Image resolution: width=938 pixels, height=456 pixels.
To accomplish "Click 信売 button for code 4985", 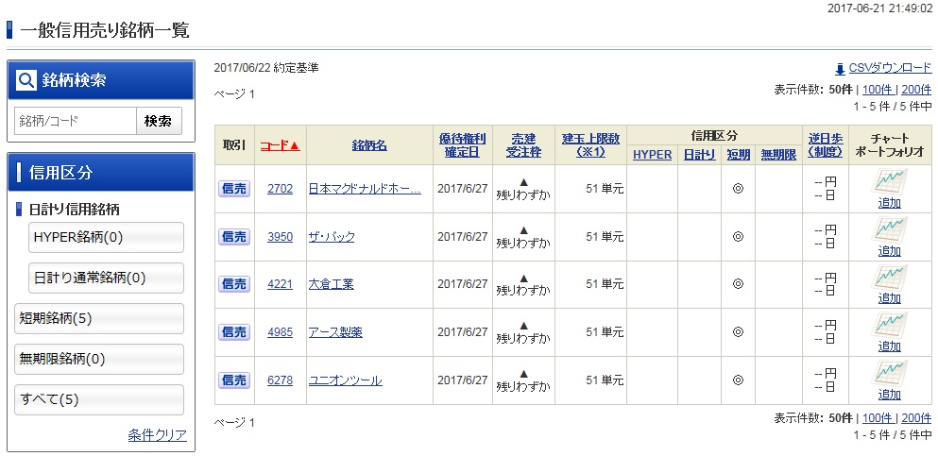I will (x=234, y=332).
